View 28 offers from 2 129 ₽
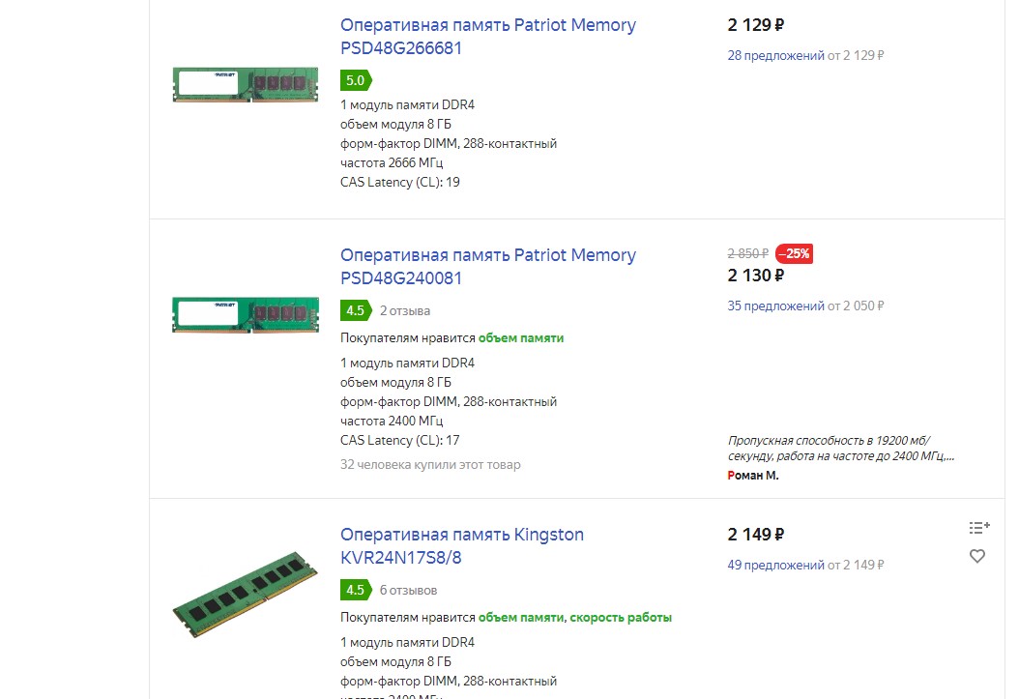Image resolution: width=1019 pixels, height=699 pixels. click(775, 55)
